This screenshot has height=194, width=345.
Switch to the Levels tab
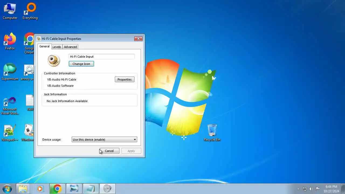click(57, 47)
